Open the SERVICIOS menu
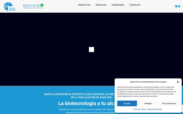The image size is (183, 114). tap(101, 5)
